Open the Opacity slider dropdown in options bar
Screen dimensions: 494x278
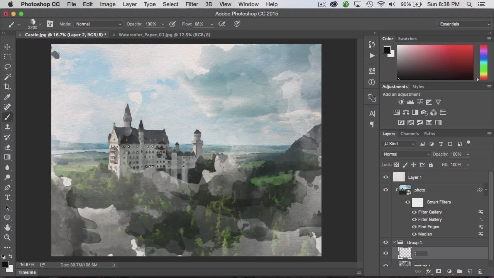pyautogui.click(x=162, y=24)
